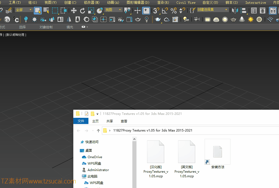The image size is (279, 188).
Task: Click the blue camera icon in second toolbar
Action: click(x=43, y=19)
